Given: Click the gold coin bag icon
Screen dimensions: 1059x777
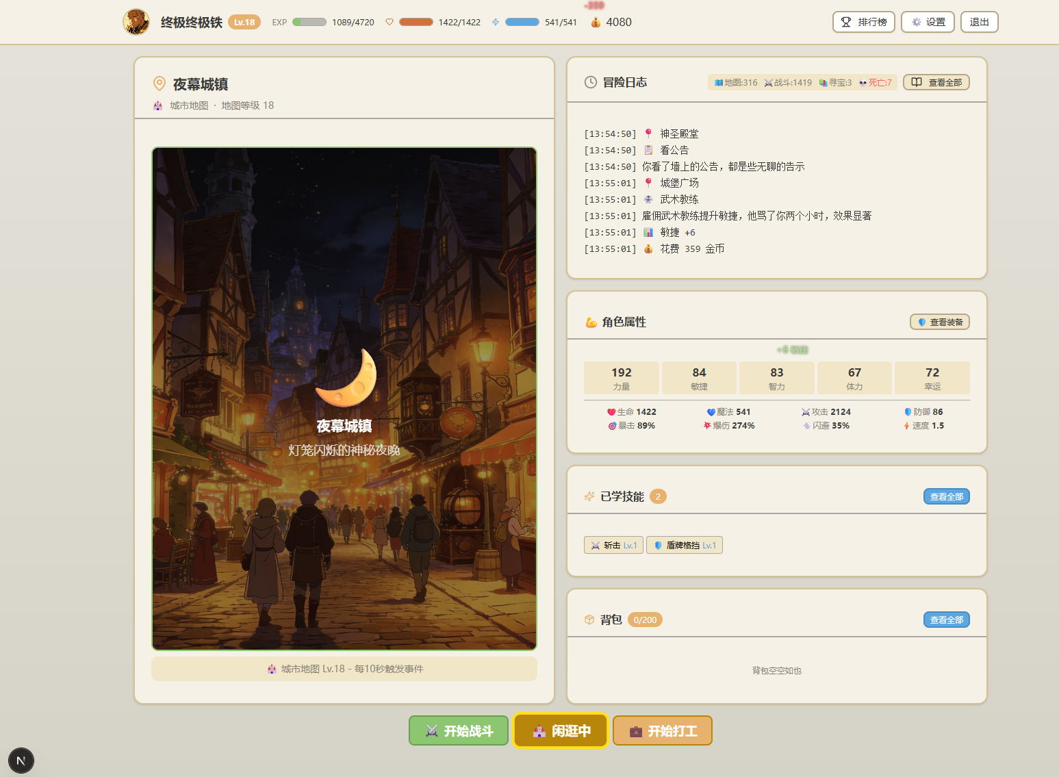Looking at the screenshot, I should (596, 22).
